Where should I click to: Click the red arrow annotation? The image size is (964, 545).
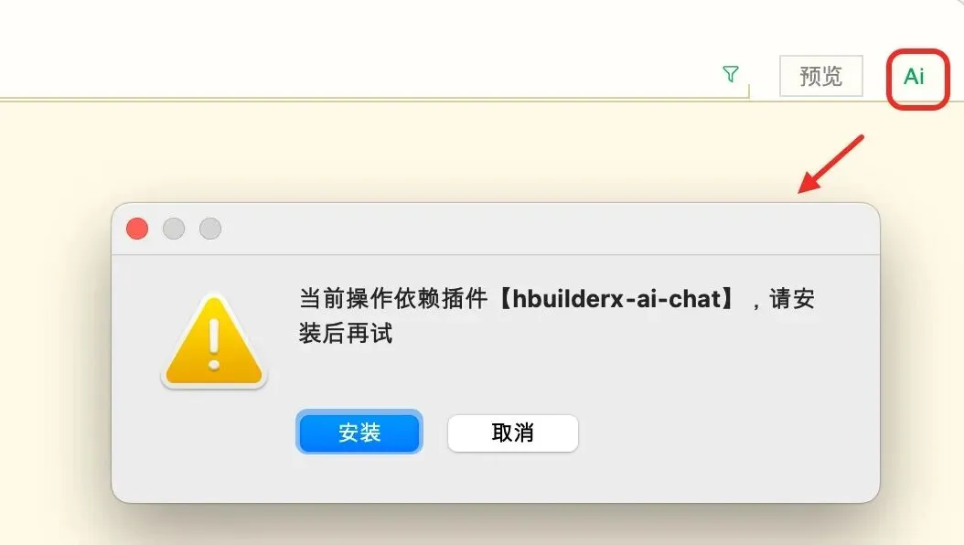[831, 164]
